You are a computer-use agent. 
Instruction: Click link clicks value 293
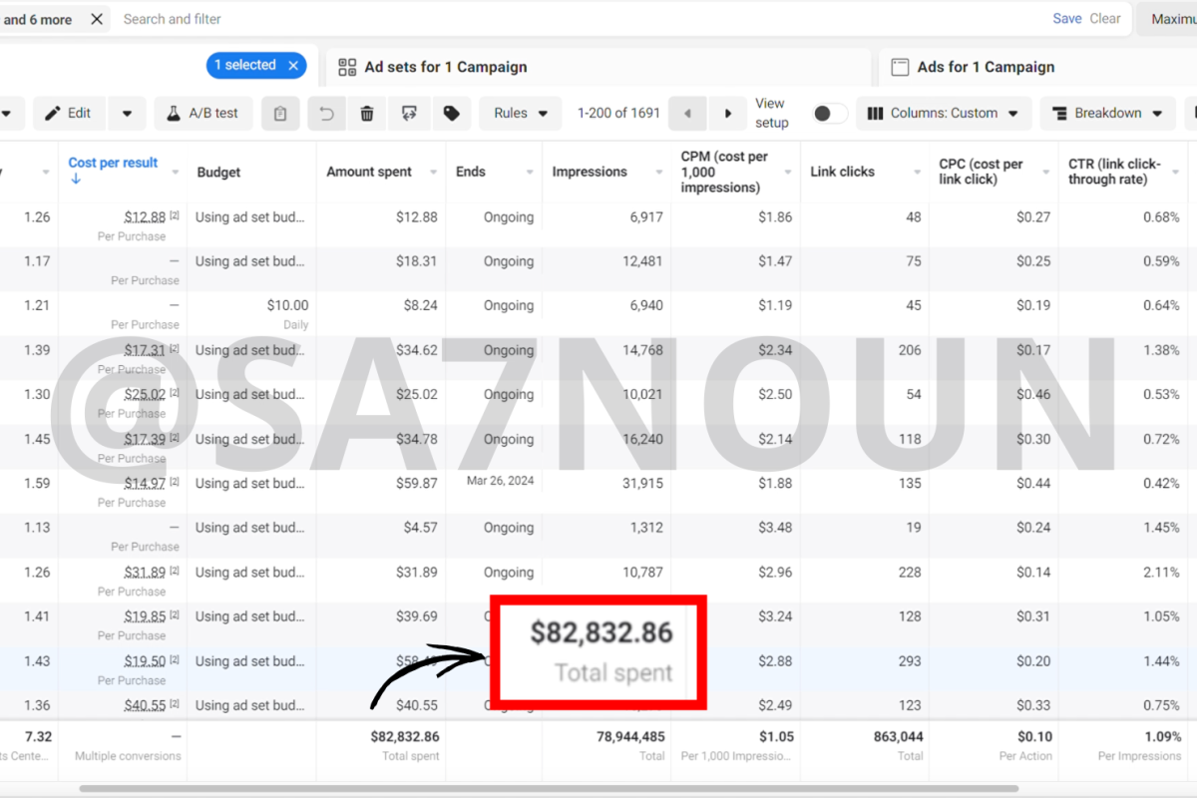pos(910,661)
